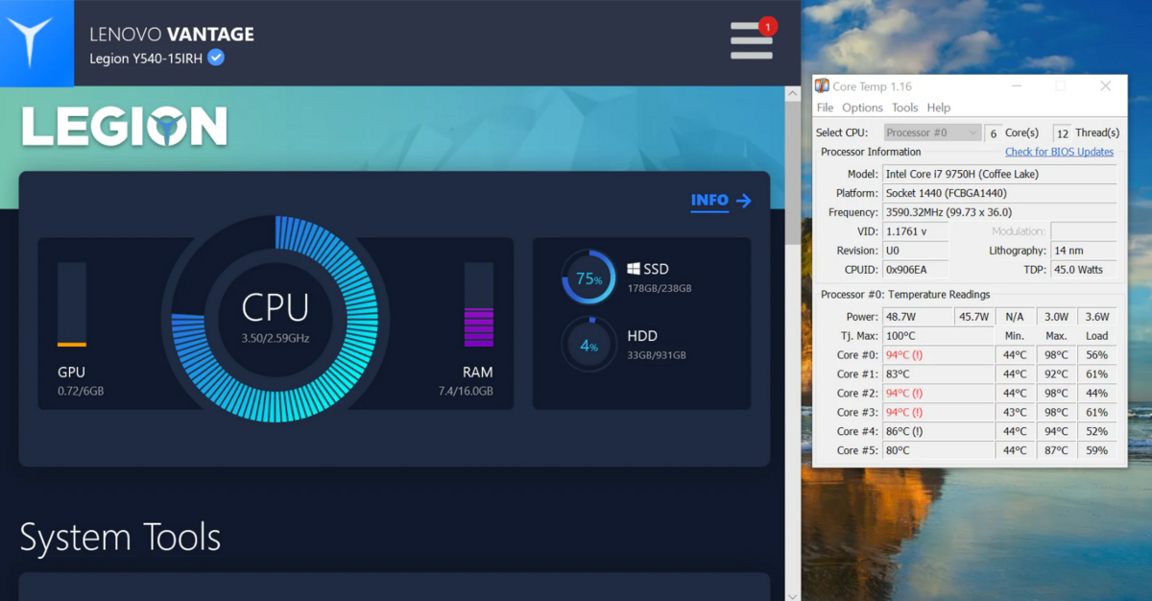Click the verified checkmark beside Legion Y540-15IRH
The width and height of the screenshot is (1152, 601).
(217, 58)
